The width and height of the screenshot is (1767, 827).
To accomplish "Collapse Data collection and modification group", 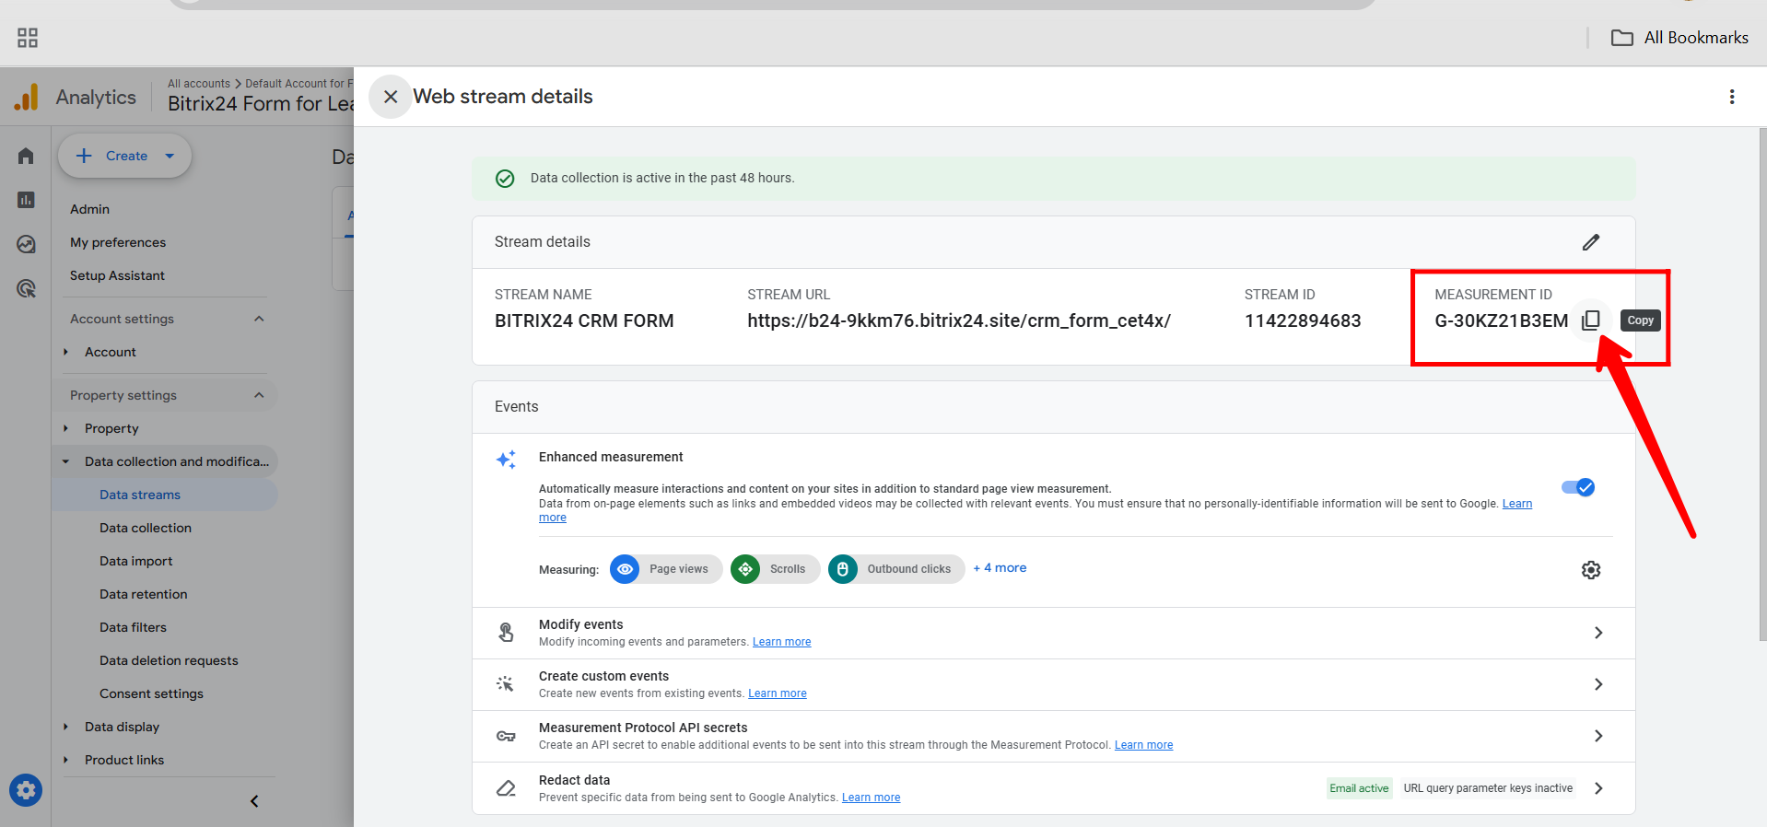I will 65,461.
